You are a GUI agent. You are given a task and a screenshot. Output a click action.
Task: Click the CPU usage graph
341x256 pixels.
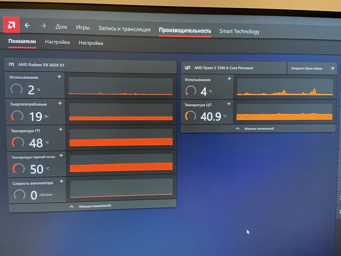click(285, 87)
